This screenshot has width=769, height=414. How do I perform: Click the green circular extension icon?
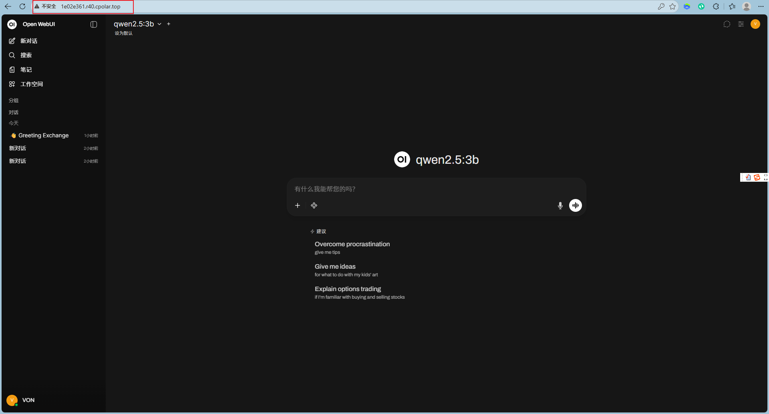click(701, 6)
